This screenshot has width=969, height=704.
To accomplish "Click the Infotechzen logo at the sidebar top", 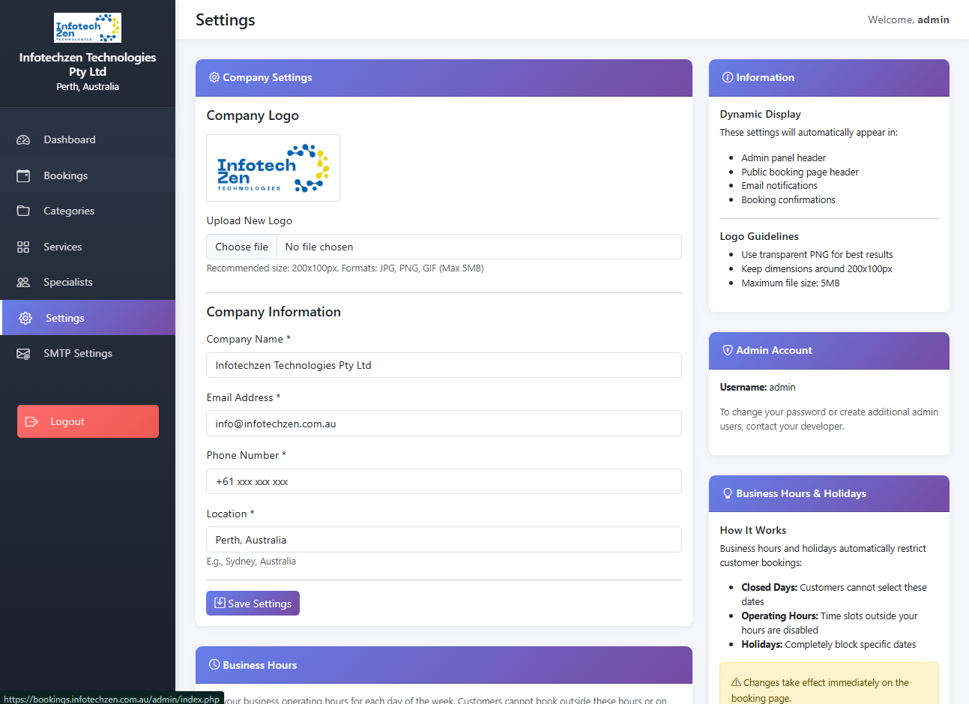I will point(87,27).
